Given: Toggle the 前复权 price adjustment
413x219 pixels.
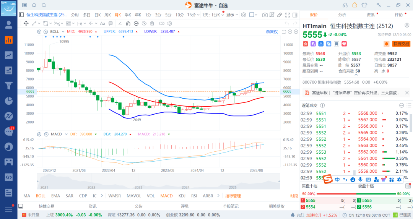Looking at the screenshot, I should (x=272, y=32).
